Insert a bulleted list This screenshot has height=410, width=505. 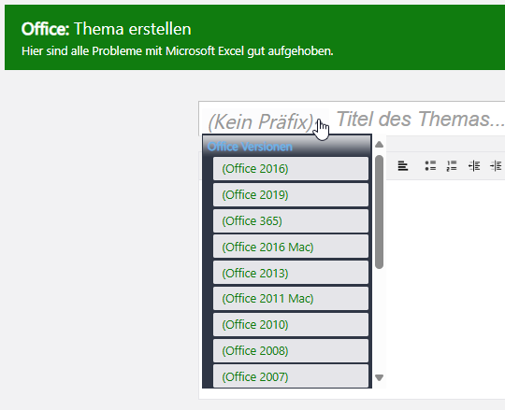click(x=430, y=166)
